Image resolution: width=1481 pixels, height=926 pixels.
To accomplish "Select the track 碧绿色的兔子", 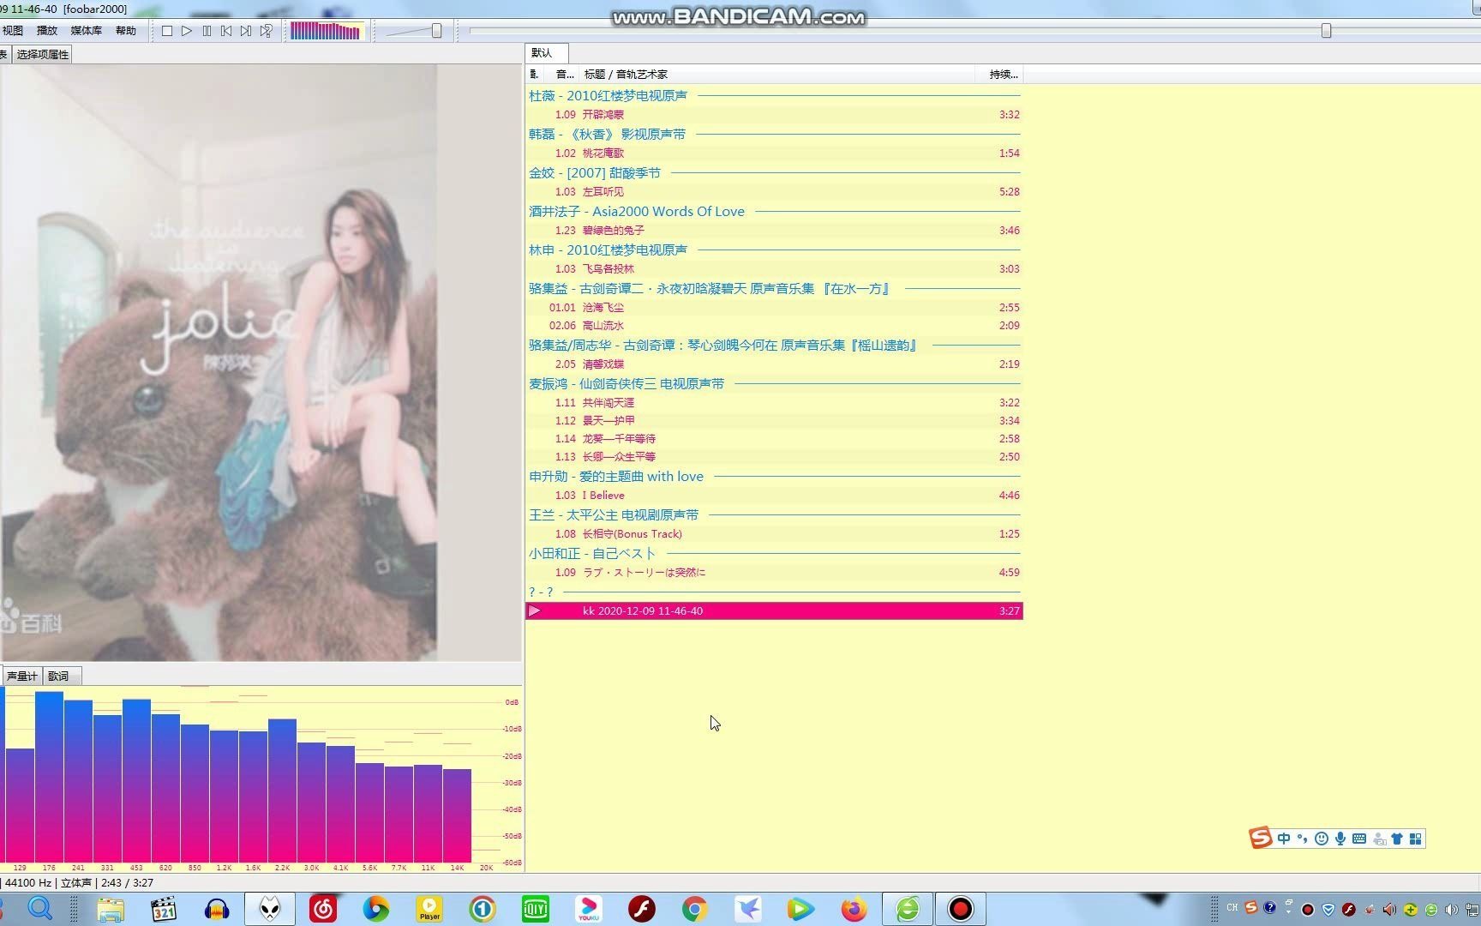I will point(774,230).
